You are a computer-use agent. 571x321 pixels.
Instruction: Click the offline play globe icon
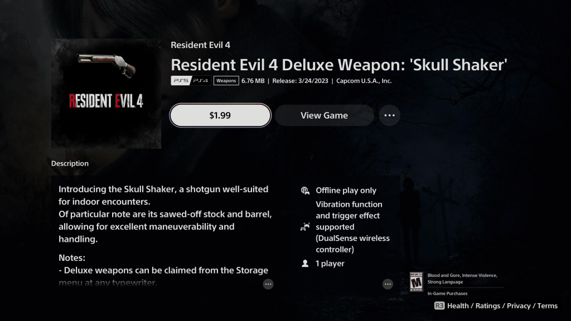305,191
